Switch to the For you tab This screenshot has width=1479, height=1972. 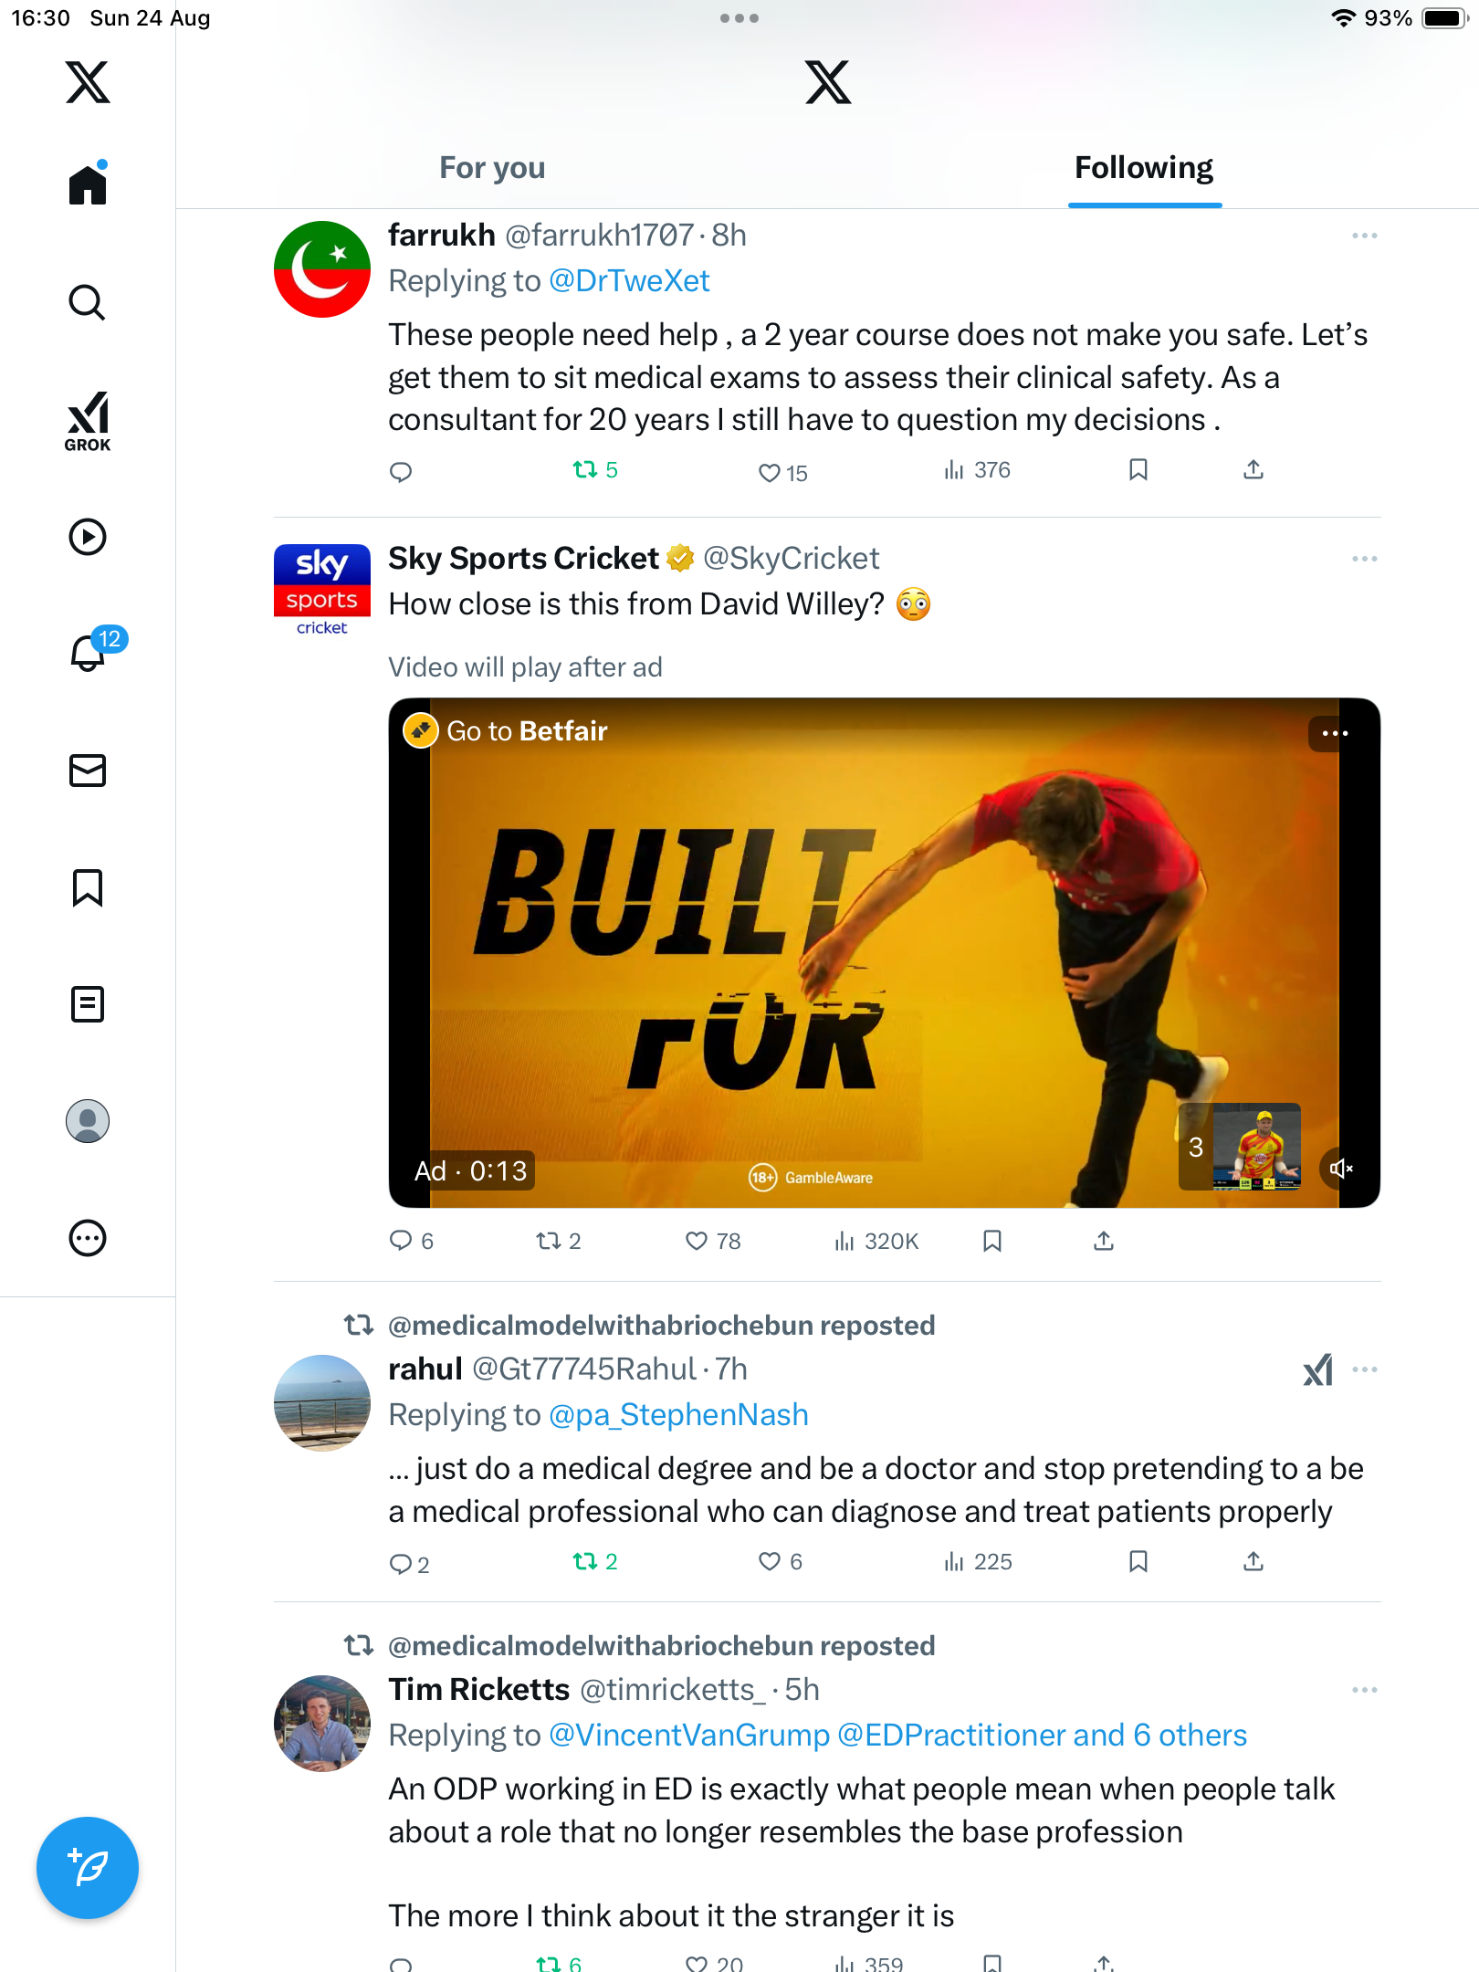[492, 168]
